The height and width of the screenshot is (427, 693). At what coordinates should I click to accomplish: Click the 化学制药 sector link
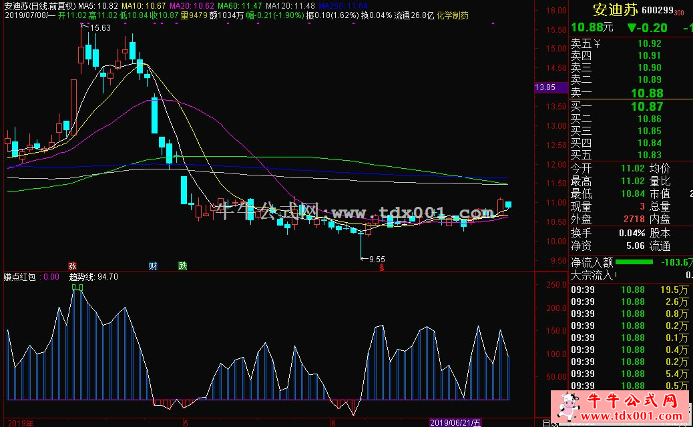[x=453, y=15]
